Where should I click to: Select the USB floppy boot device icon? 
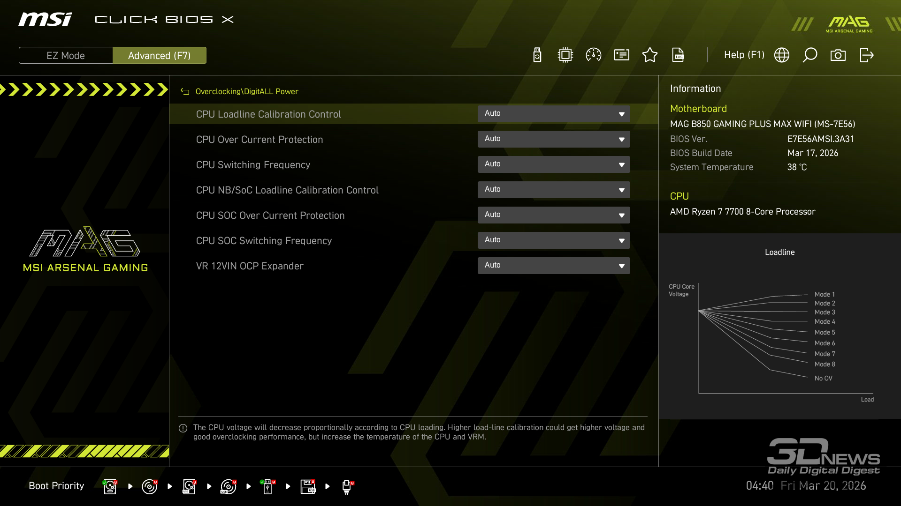[308, 486]
